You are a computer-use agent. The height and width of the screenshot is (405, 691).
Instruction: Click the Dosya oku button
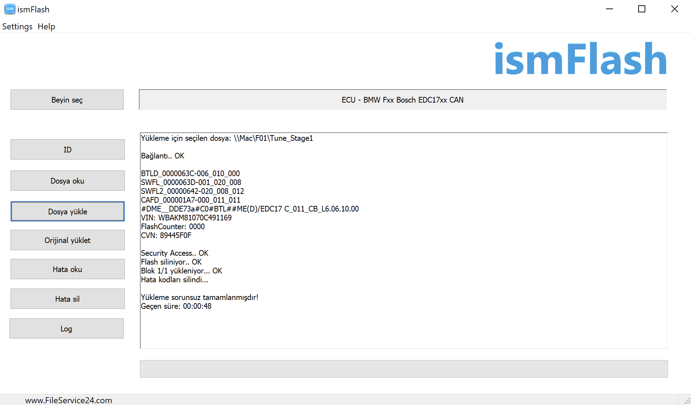pyautogui.click(x=68, y=181)
